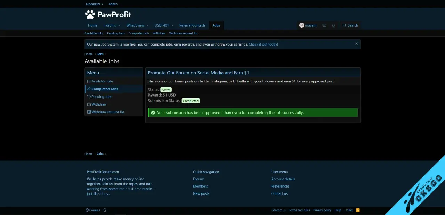This screenshot has width=445, height=215.
Task: Select Withdraw request list in sidebar
Action: coord(108,112)
